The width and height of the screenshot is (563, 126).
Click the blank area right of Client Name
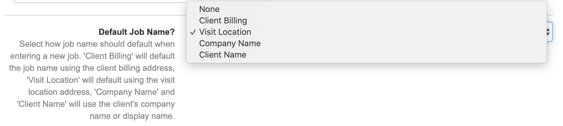point(391,55)
